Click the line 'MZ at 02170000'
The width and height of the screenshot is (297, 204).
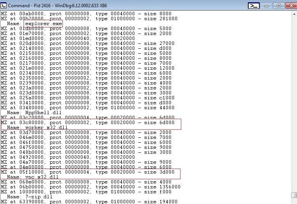tap(86, 63)
